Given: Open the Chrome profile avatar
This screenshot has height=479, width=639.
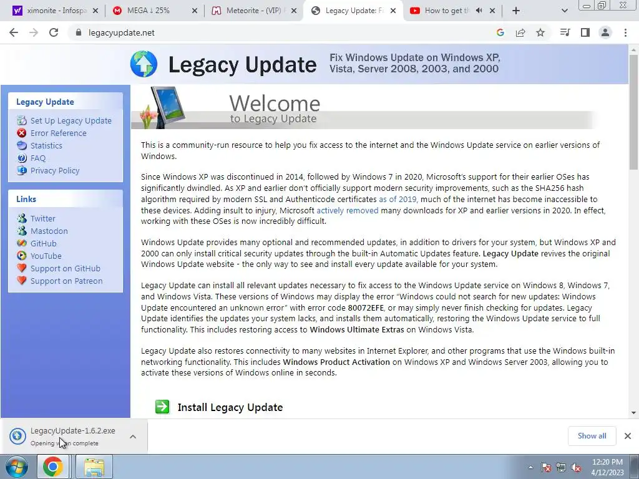Looking at the screenshot, I should [x=605, y=32].
